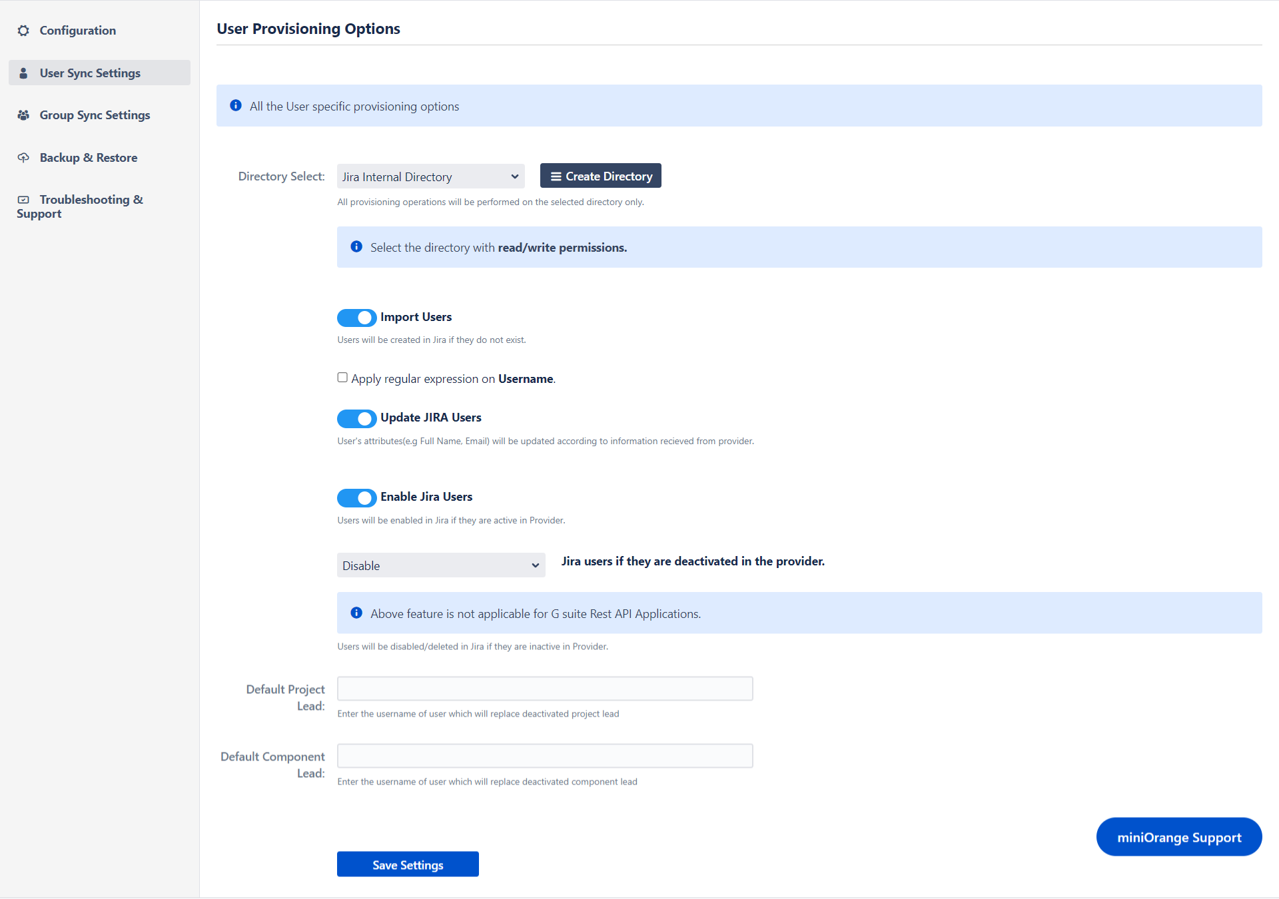Click the Configuration gear icon
Viewport: 1279px width, 899px height.
pos(25,29)
